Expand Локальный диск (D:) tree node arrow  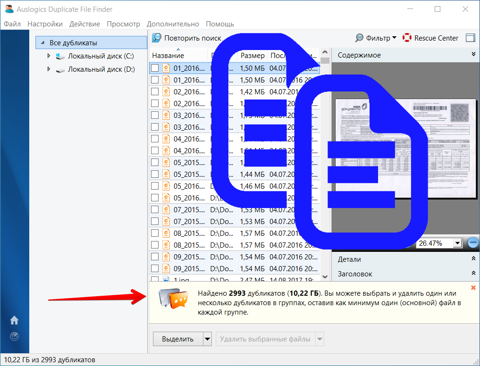click(48, 69)
